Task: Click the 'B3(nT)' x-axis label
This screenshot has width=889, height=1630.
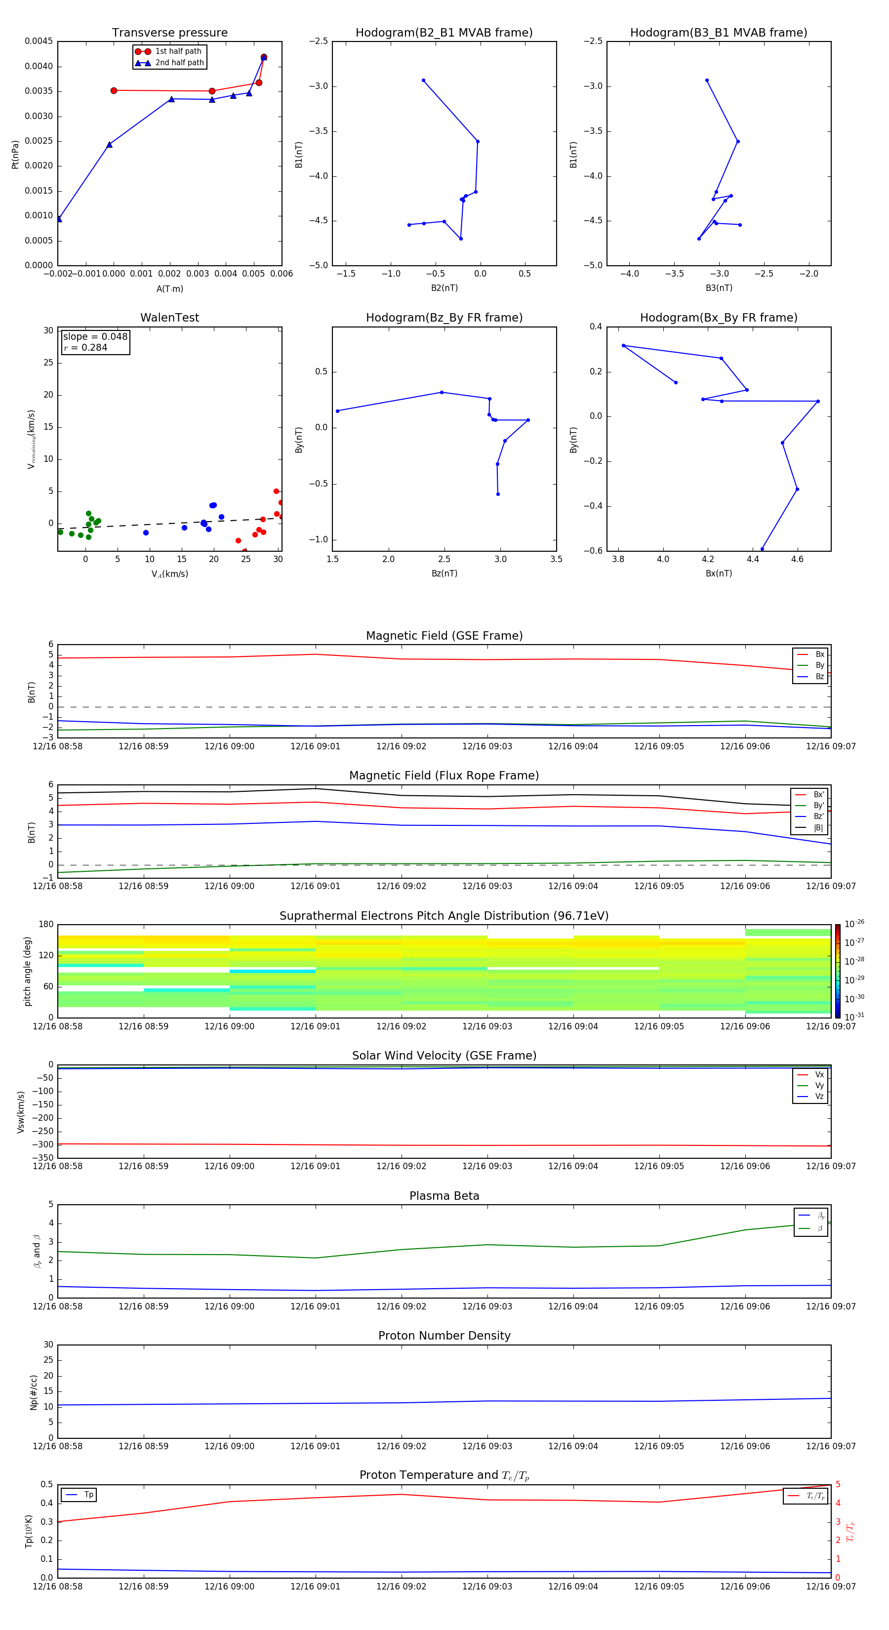Action: click(x=719, y=288)
